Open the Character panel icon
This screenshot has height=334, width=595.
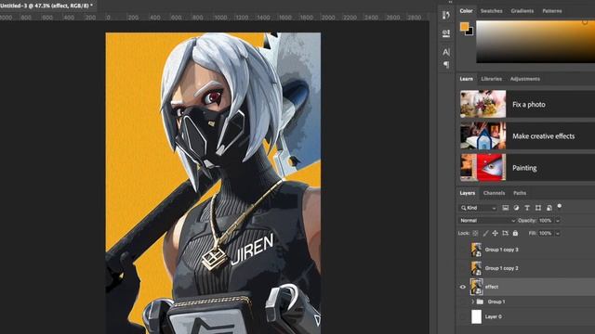point(446,52)
